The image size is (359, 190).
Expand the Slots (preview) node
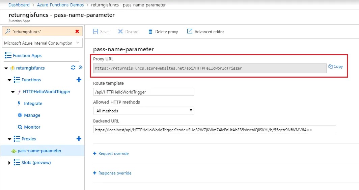tap(9, 163)
